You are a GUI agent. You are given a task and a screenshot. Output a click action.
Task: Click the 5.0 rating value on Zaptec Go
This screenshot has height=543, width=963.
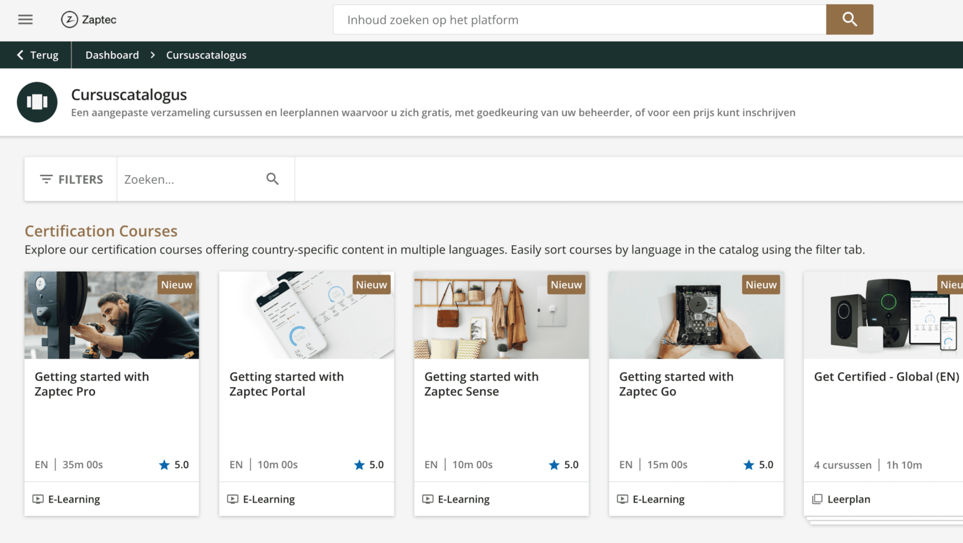point(766,465)
